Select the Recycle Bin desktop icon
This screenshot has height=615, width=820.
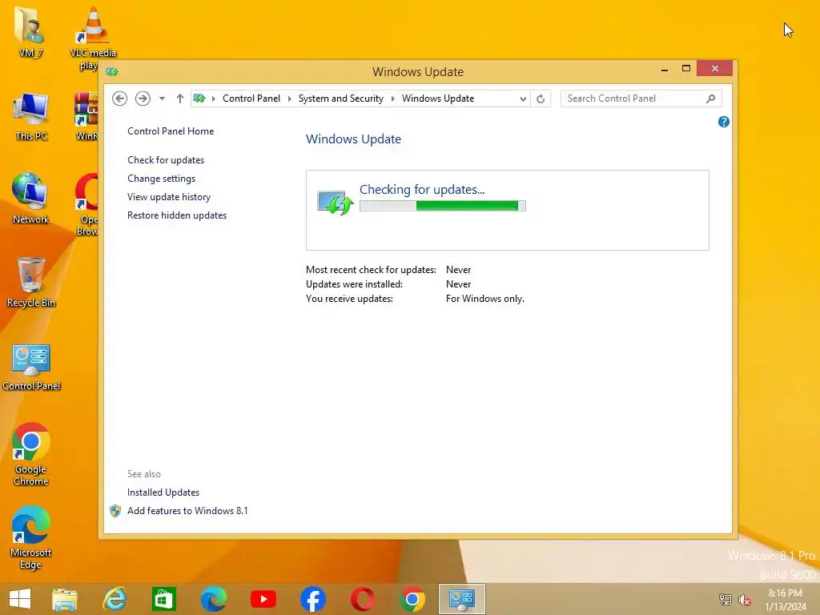click(x=31, y=283)
